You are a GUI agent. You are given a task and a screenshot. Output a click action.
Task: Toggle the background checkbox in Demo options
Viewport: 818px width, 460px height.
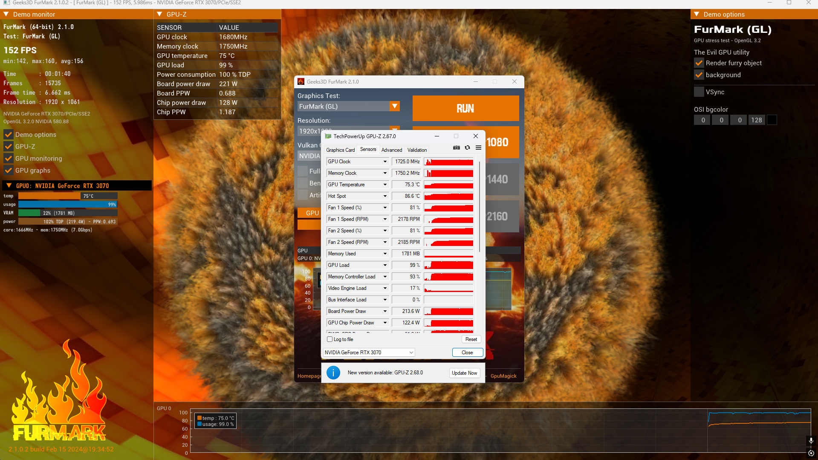(699, 75)
